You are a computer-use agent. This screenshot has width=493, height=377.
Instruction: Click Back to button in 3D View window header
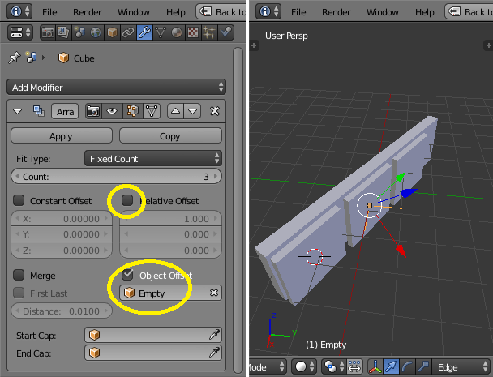pos(469,11)
